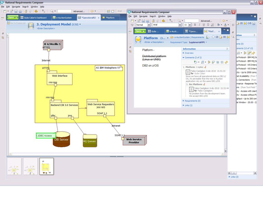Open the Deployment Model title dropdown arrow
The width and height of the screenshot is (263, 197).
click(x=80, y=24)
